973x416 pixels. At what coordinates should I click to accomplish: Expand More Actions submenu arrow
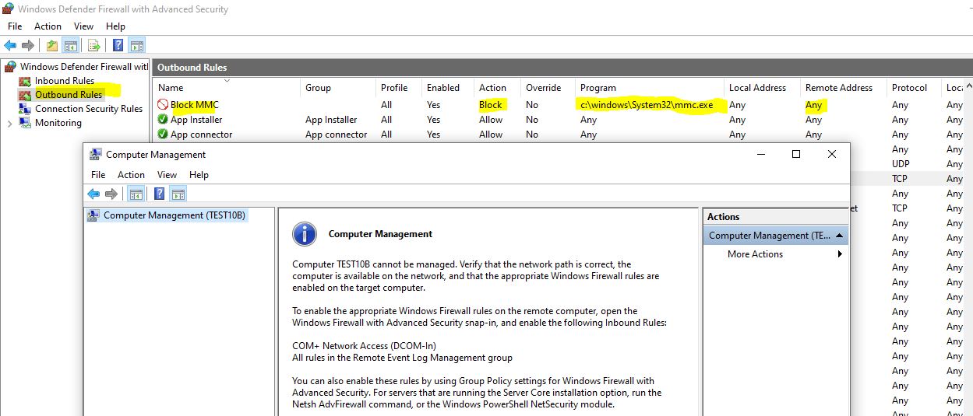[x=840, y=254]
